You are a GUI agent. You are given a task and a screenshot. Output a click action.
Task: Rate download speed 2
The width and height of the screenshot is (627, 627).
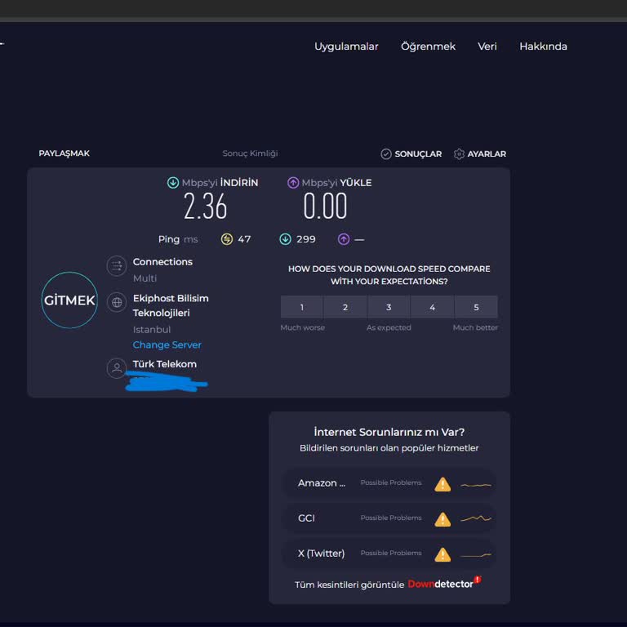(x=345, y=307)
